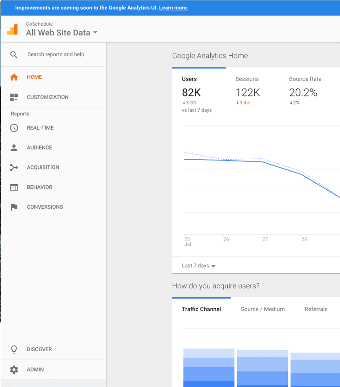This screenshot has height=387, width=340.
Task: Open Audience reports person icon
Action: pyautogui.click(x=14, y=148)
